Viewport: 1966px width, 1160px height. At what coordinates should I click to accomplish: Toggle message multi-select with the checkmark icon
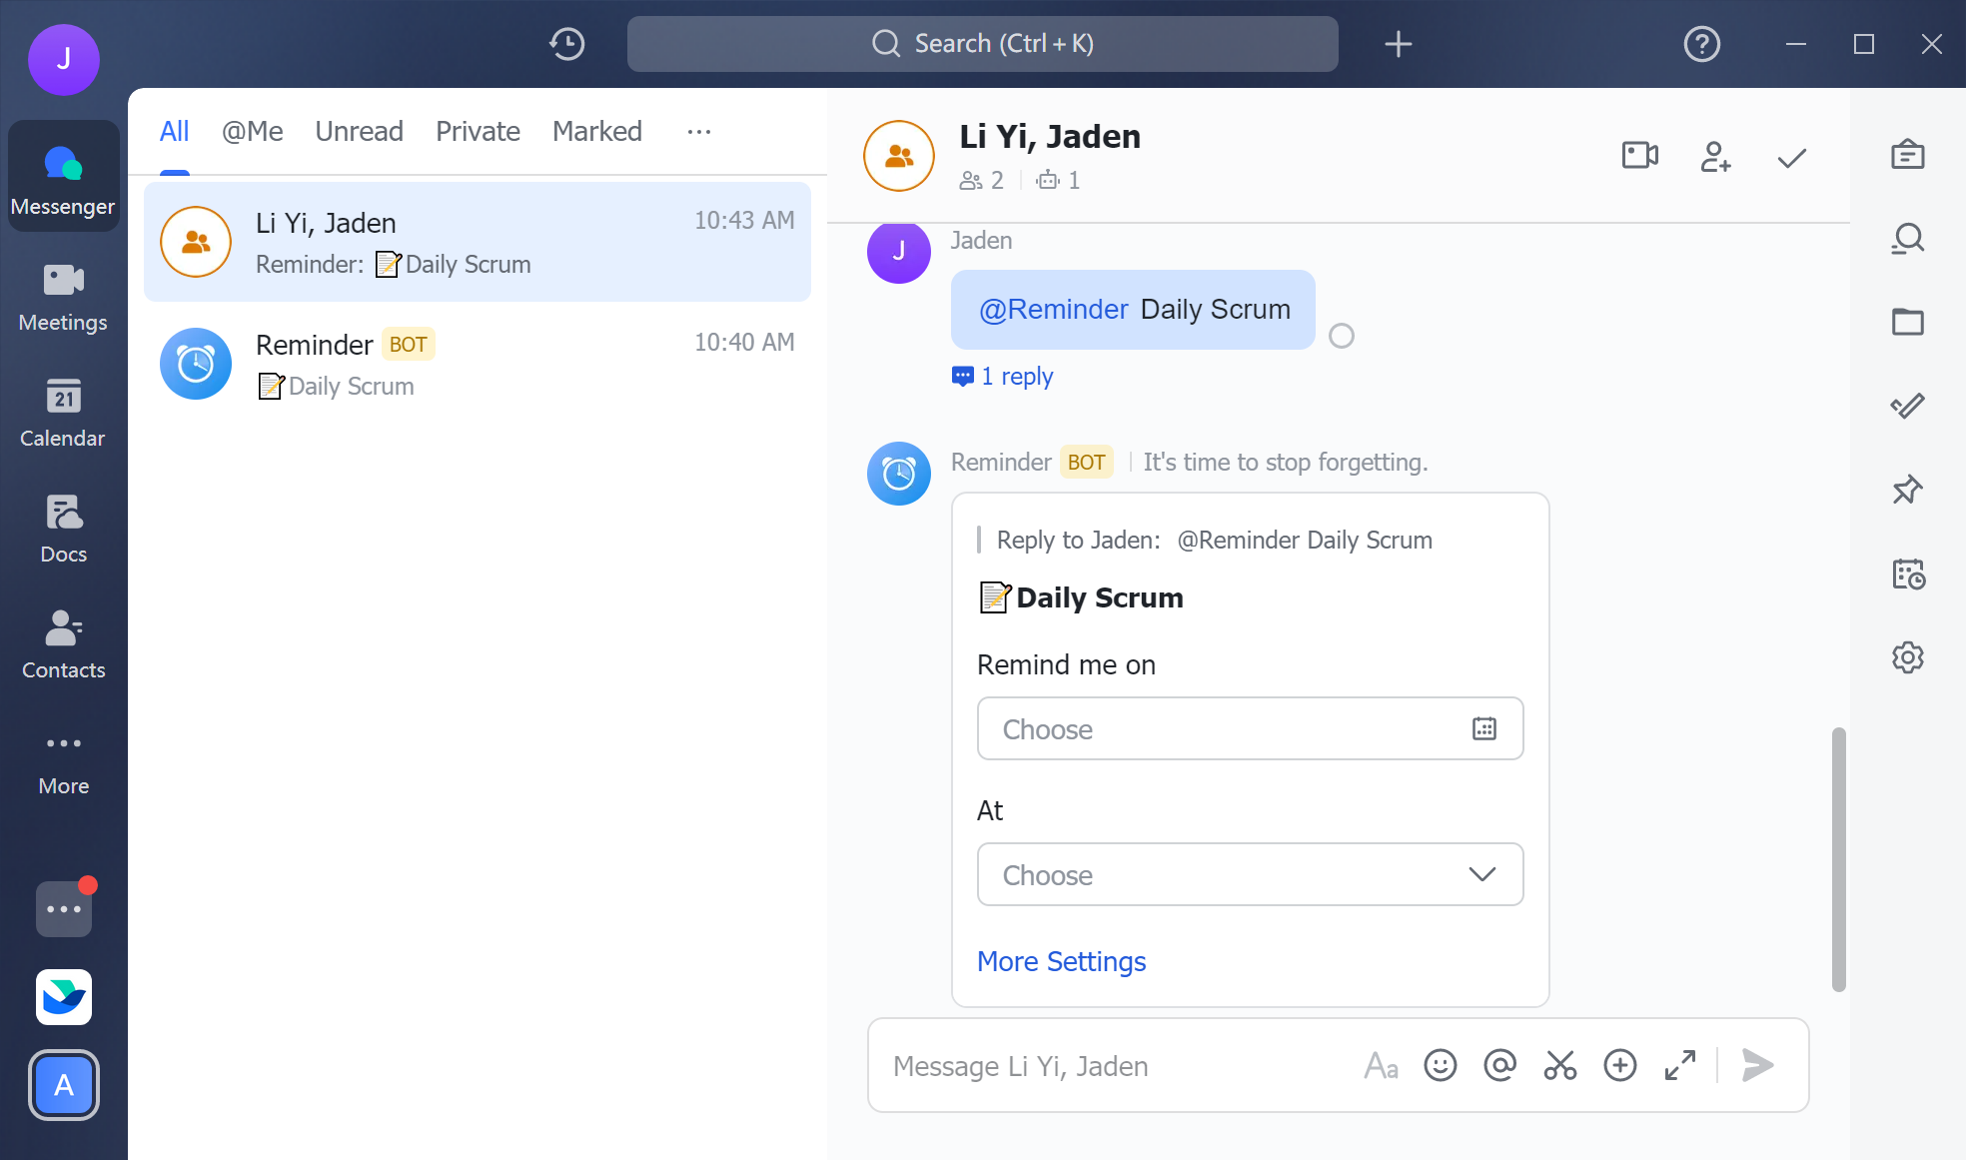[x=1790, y=157]
